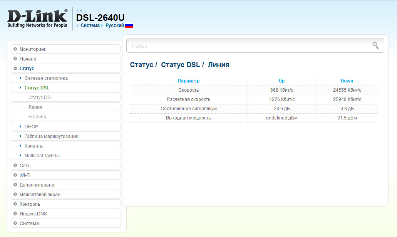This screenshot has width=397, height=237.
Task: Click the D-Link logo
Action: tap(37, 18)
